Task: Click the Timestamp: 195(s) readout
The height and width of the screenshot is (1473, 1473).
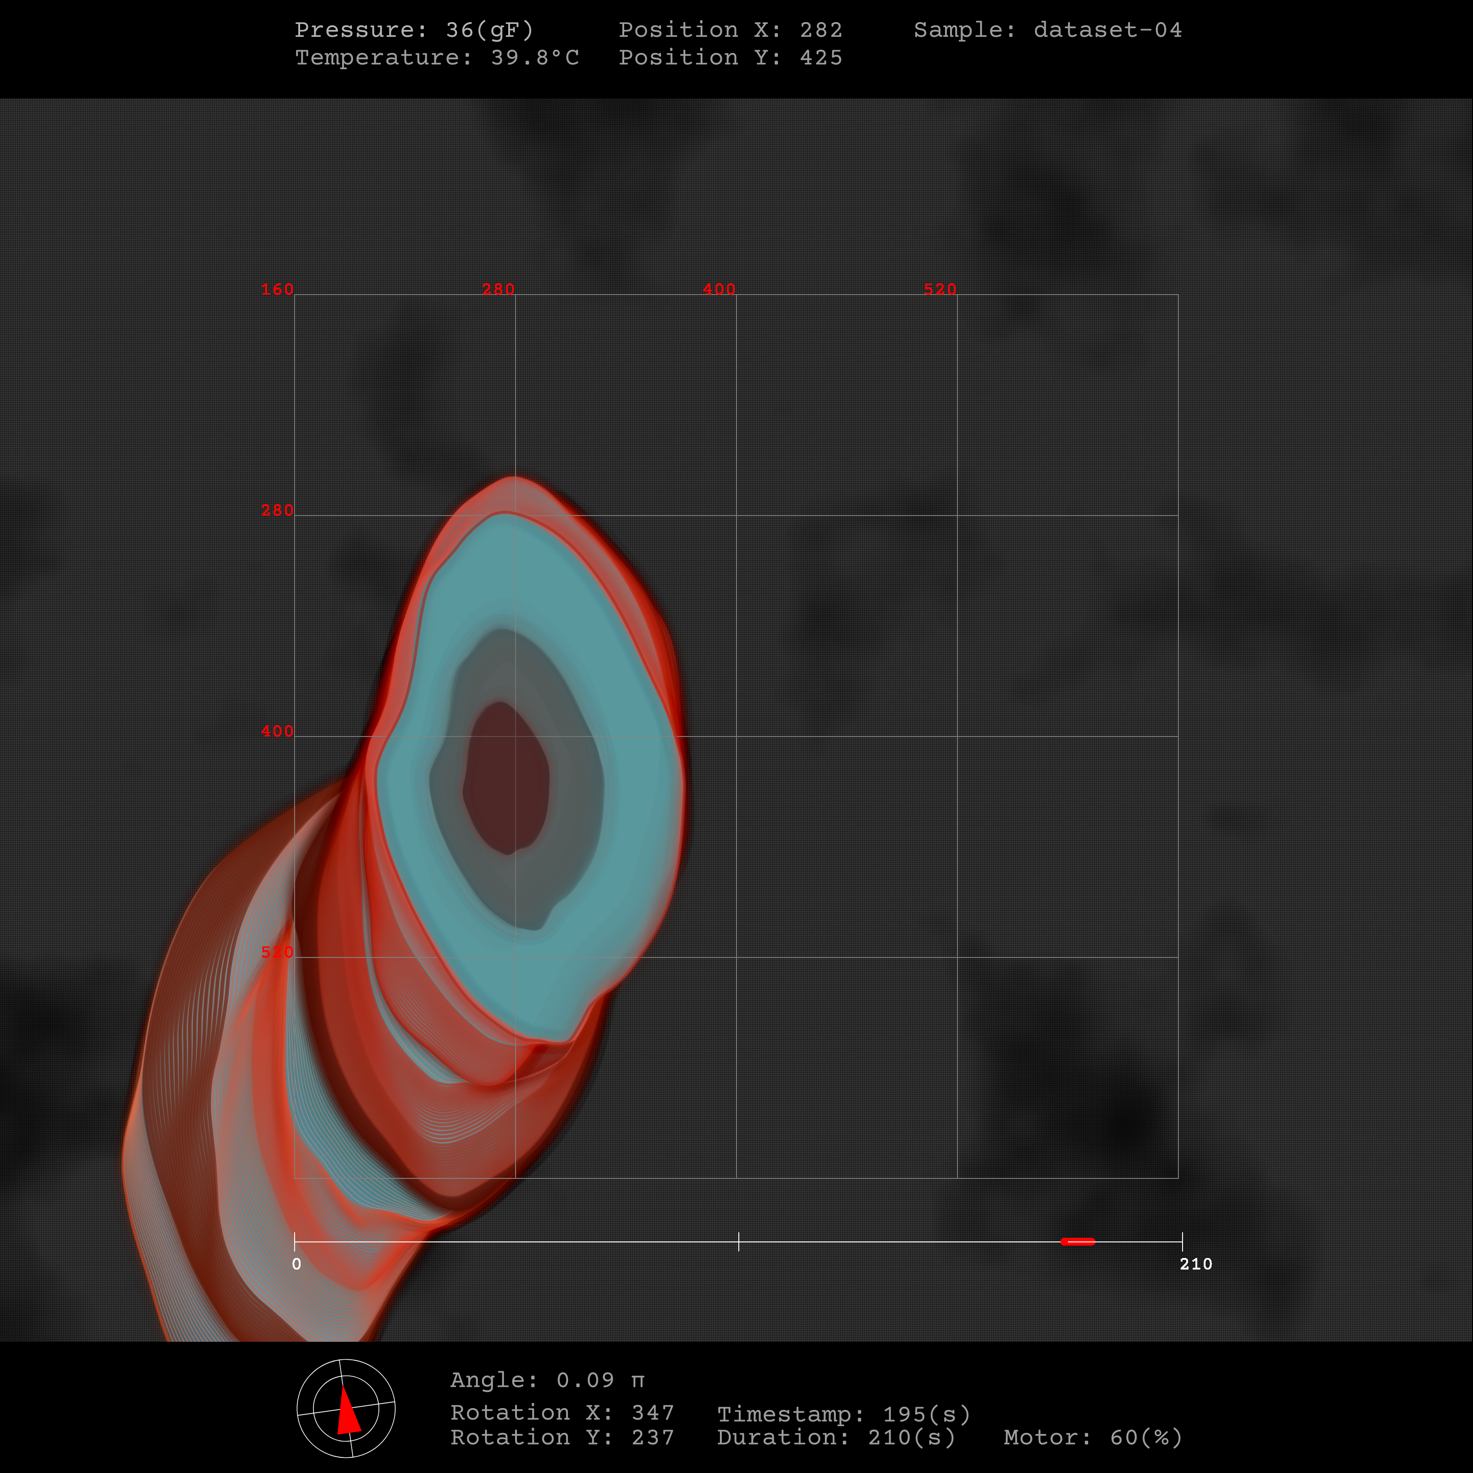Action: [843, 1414]
